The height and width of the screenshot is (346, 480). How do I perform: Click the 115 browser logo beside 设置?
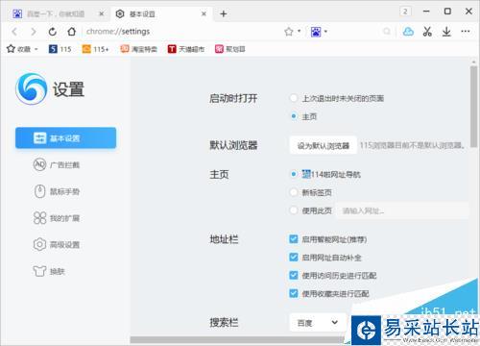[31, 88]
